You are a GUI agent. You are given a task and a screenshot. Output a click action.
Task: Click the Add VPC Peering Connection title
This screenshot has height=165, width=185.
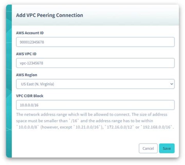tap(50, 15)
